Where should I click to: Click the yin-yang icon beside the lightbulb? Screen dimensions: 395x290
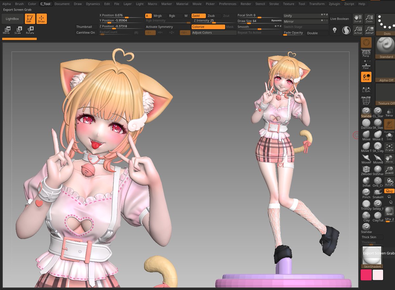point(346,30)
